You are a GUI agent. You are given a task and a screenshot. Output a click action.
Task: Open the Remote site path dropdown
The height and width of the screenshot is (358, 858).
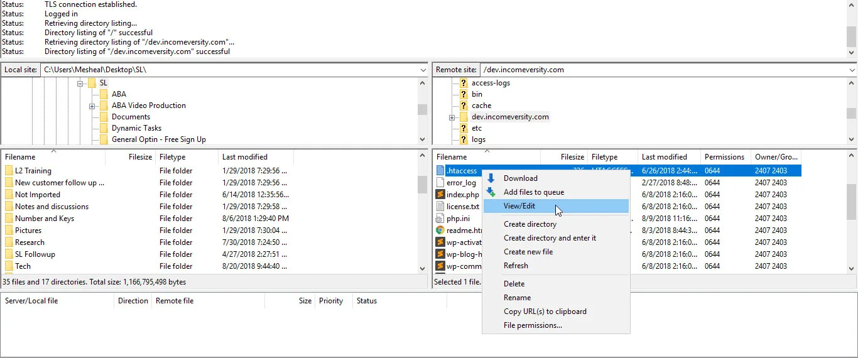tap(852, 70)
